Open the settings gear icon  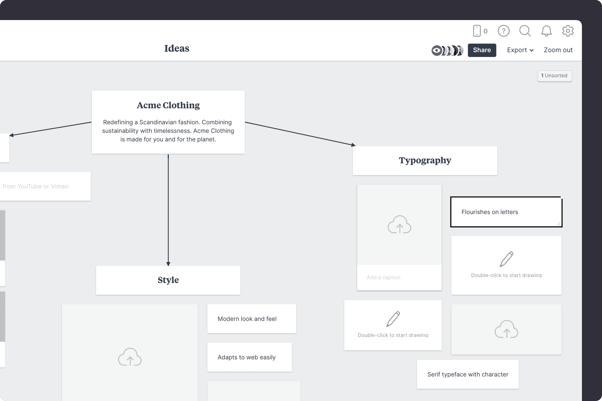[568, 31]
